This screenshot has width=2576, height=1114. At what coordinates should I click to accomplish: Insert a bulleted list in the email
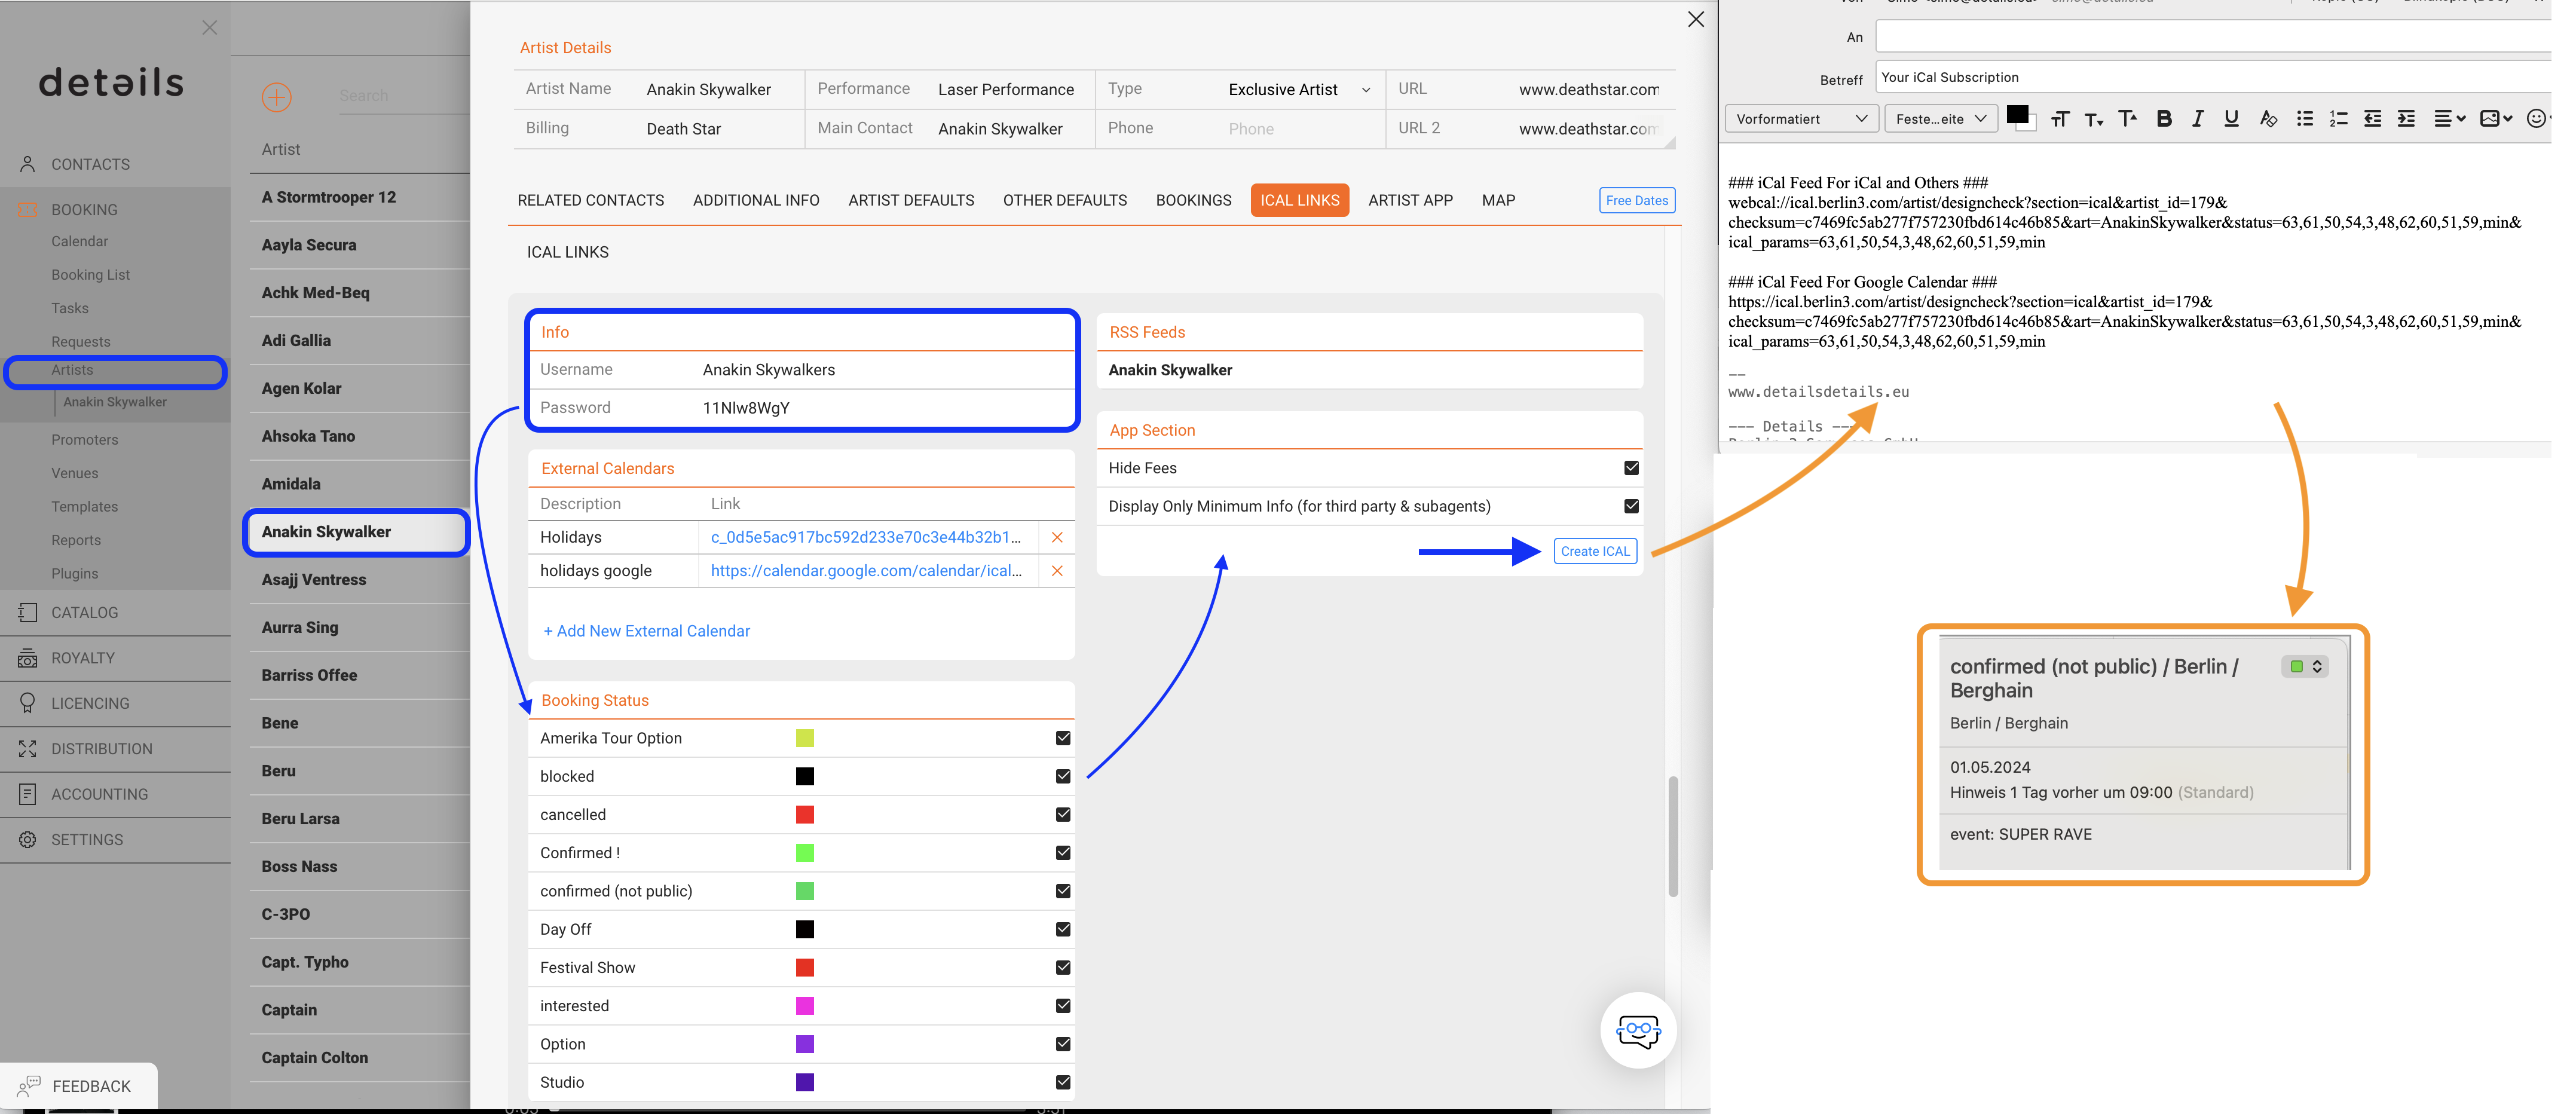(2304, 119)
